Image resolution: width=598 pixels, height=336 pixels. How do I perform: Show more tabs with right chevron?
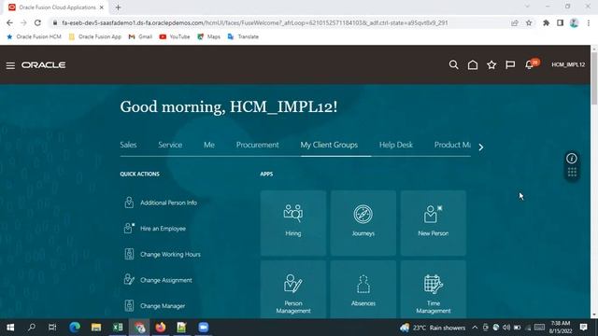(x=481, y=147)
